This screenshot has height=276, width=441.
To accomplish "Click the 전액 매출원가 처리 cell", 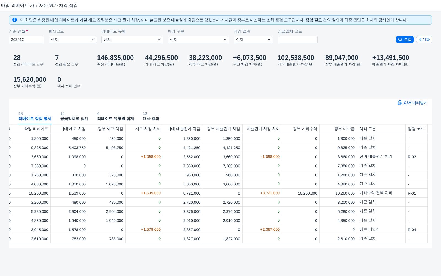I will [381, 156].
